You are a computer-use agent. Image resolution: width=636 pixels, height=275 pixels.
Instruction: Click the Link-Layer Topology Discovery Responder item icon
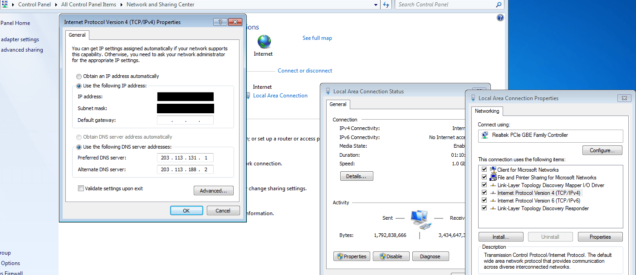point(493,208)
